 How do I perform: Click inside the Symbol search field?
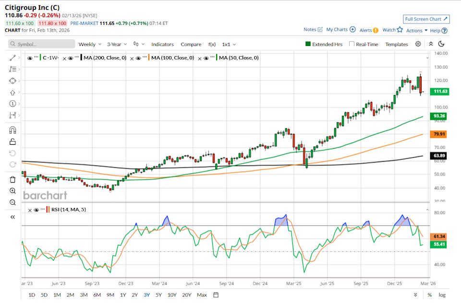pos(41,44)
